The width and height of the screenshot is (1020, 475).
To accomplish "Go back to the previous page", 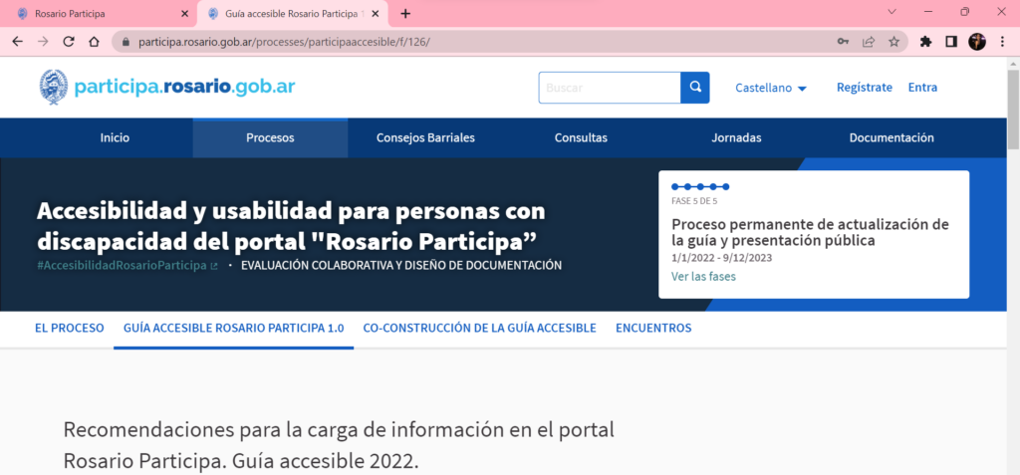I will 18,42.
